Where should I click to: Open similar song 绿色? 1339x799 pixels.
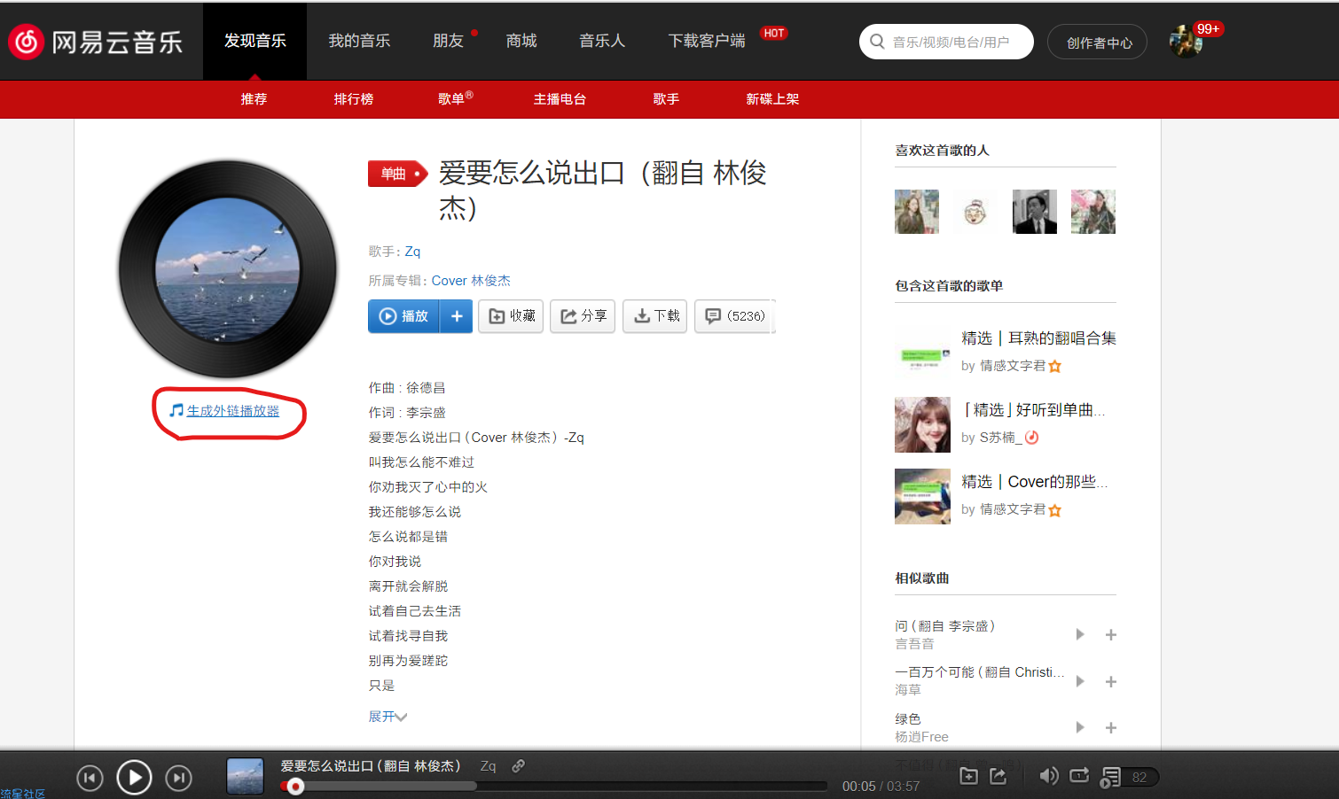(908, 719)
